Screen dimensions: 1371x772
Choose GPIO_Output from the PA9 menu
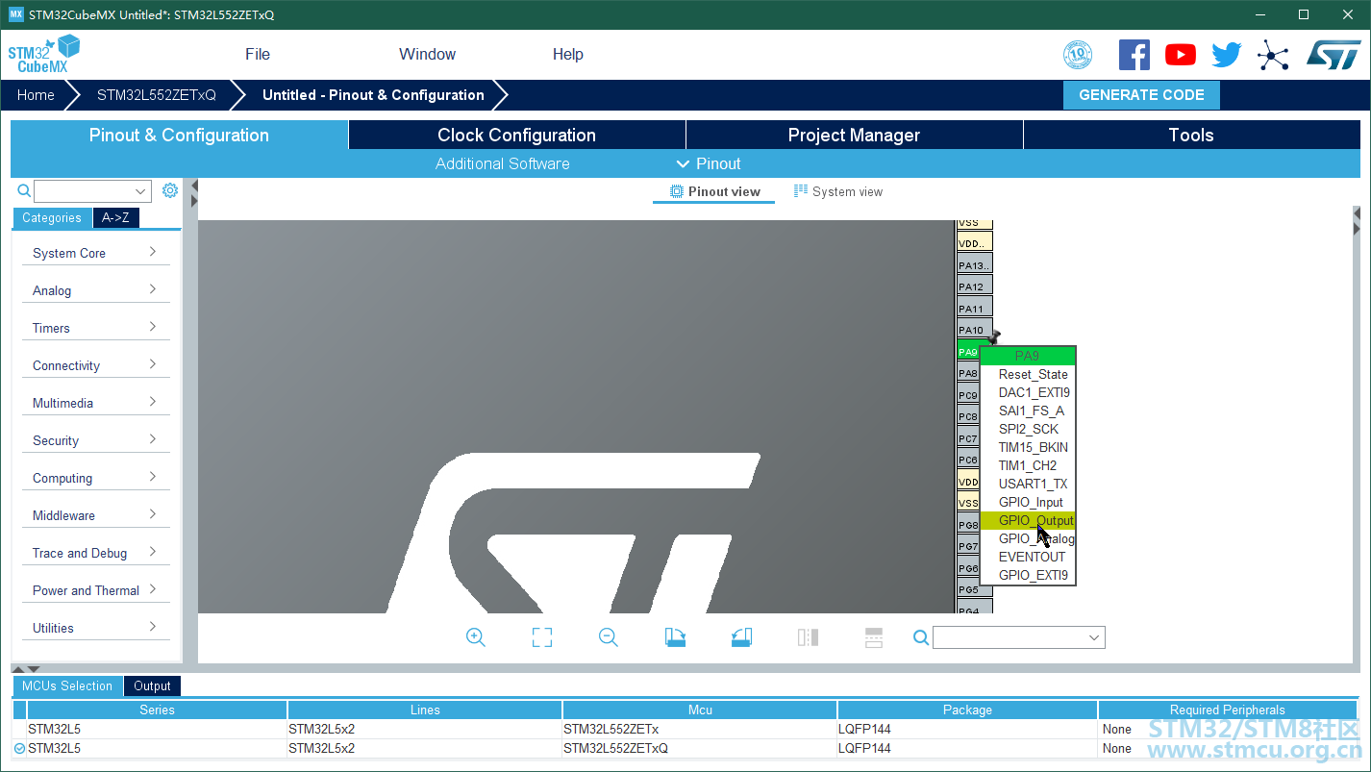tap(1028, 520)
